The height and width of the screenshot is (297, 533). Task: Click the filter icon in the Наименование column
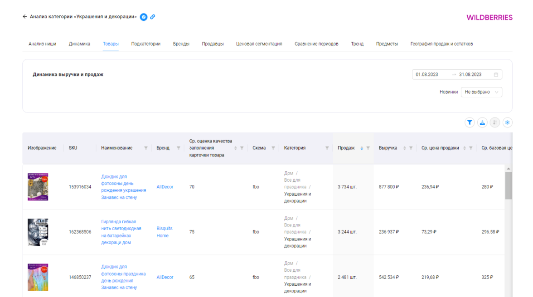point(145,148)
